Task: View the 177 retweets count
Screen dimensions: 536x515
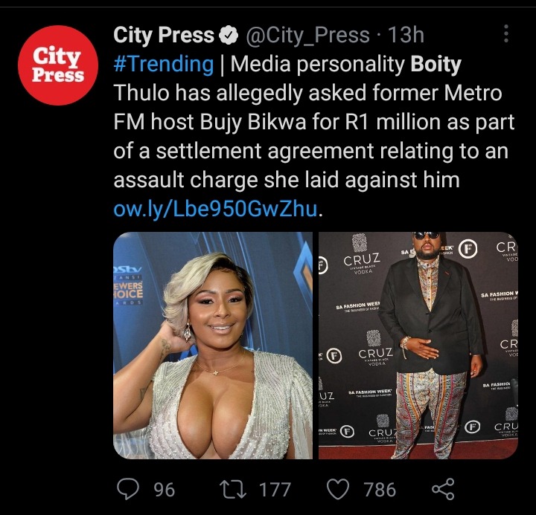Action: point(275,490)
